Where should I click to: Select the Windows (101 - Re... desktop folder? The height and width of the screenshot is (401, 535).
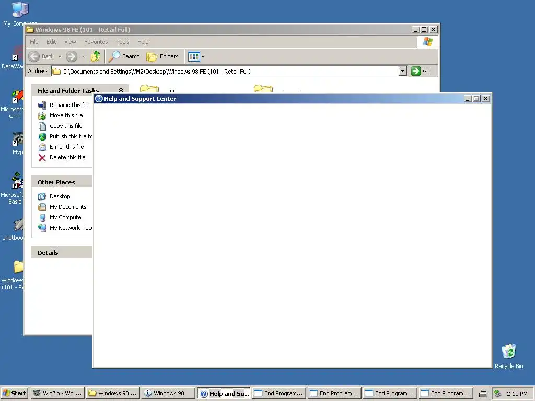pyautogui.click(x=13, y=275)
